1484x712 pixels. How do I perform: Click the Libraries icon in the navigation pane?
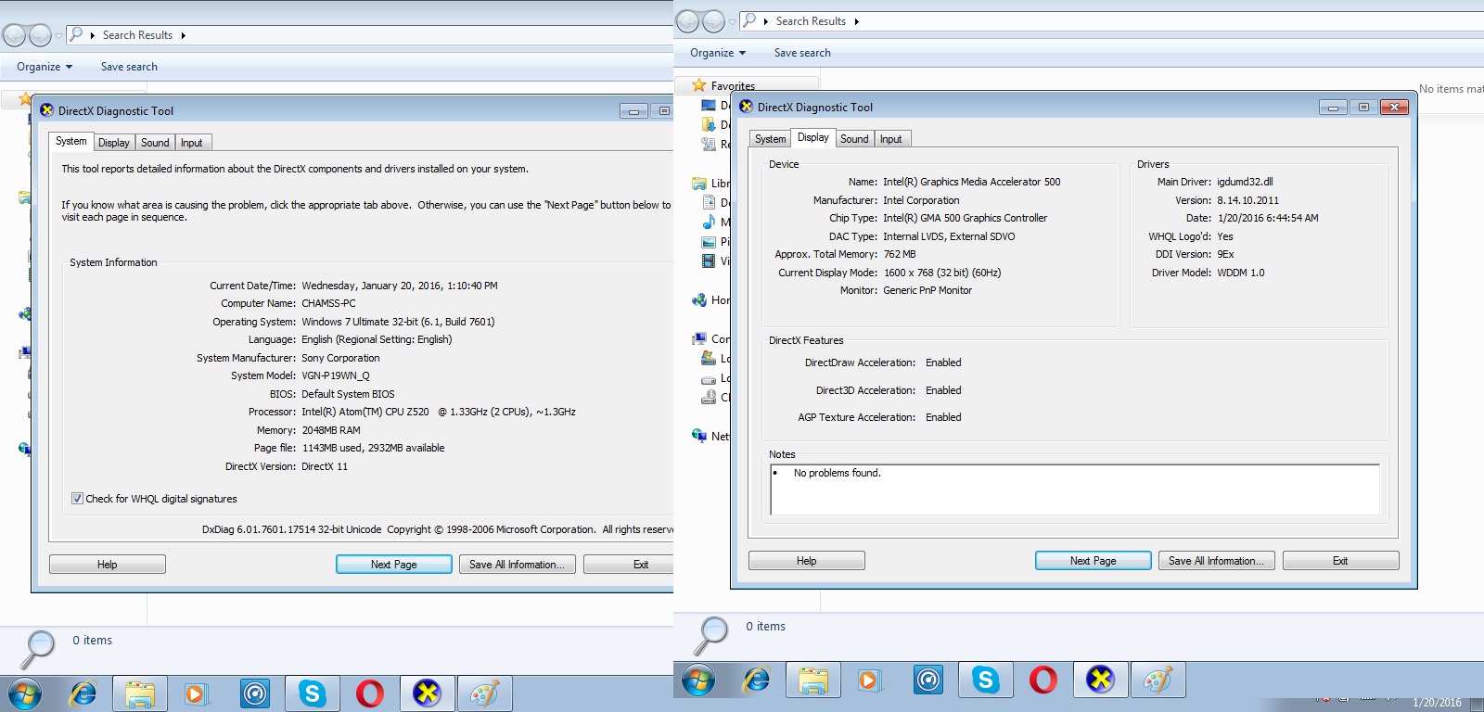[x=699, y=184]
